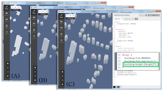Zoom out with the minus button in window A
Viewport: 162px width, 91px height.
tap(12, 7)
